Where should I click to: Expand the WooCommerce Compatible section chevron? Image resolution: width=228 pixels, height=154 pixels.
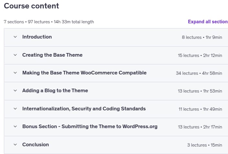(x=15, y=73)
